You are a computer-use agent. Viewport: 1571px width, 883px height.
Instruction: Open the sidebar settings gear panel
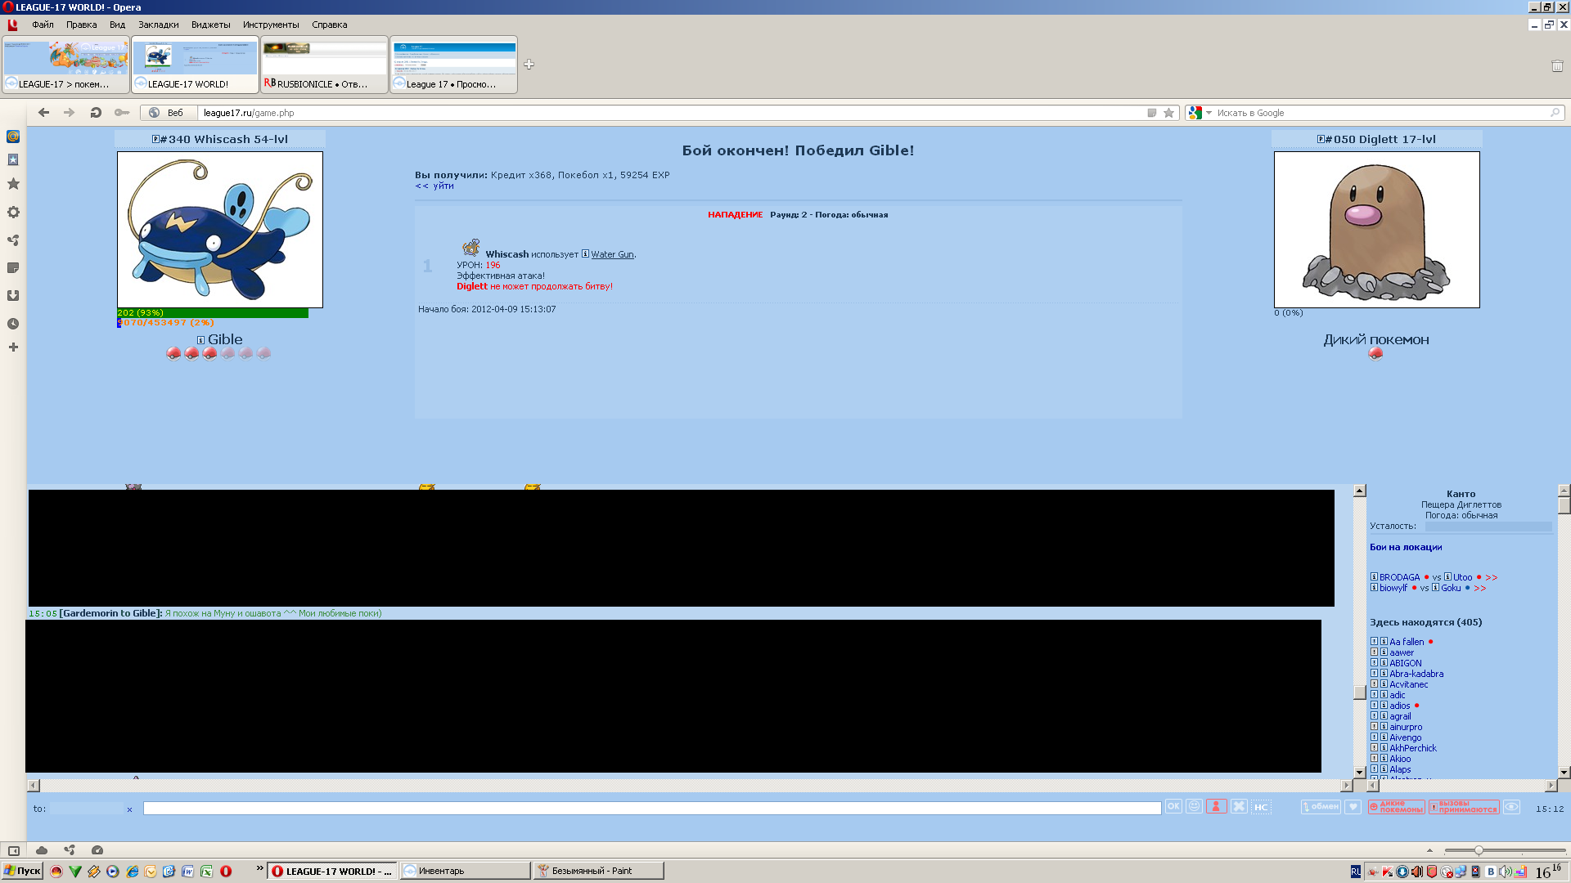click(x=13, y=212)
